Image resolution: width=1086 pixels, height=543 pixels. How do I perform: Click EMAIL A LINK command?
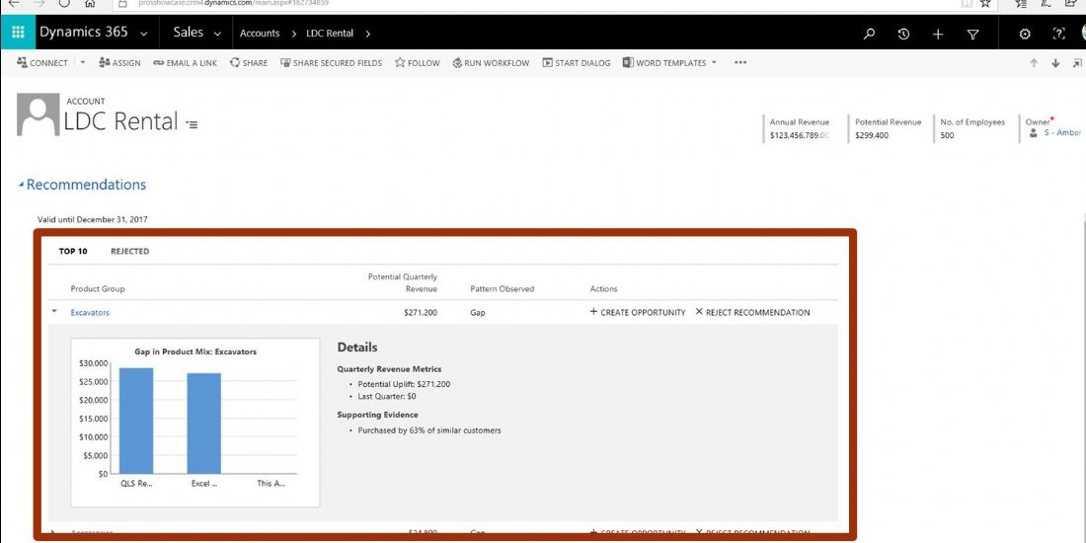(185, 62)
